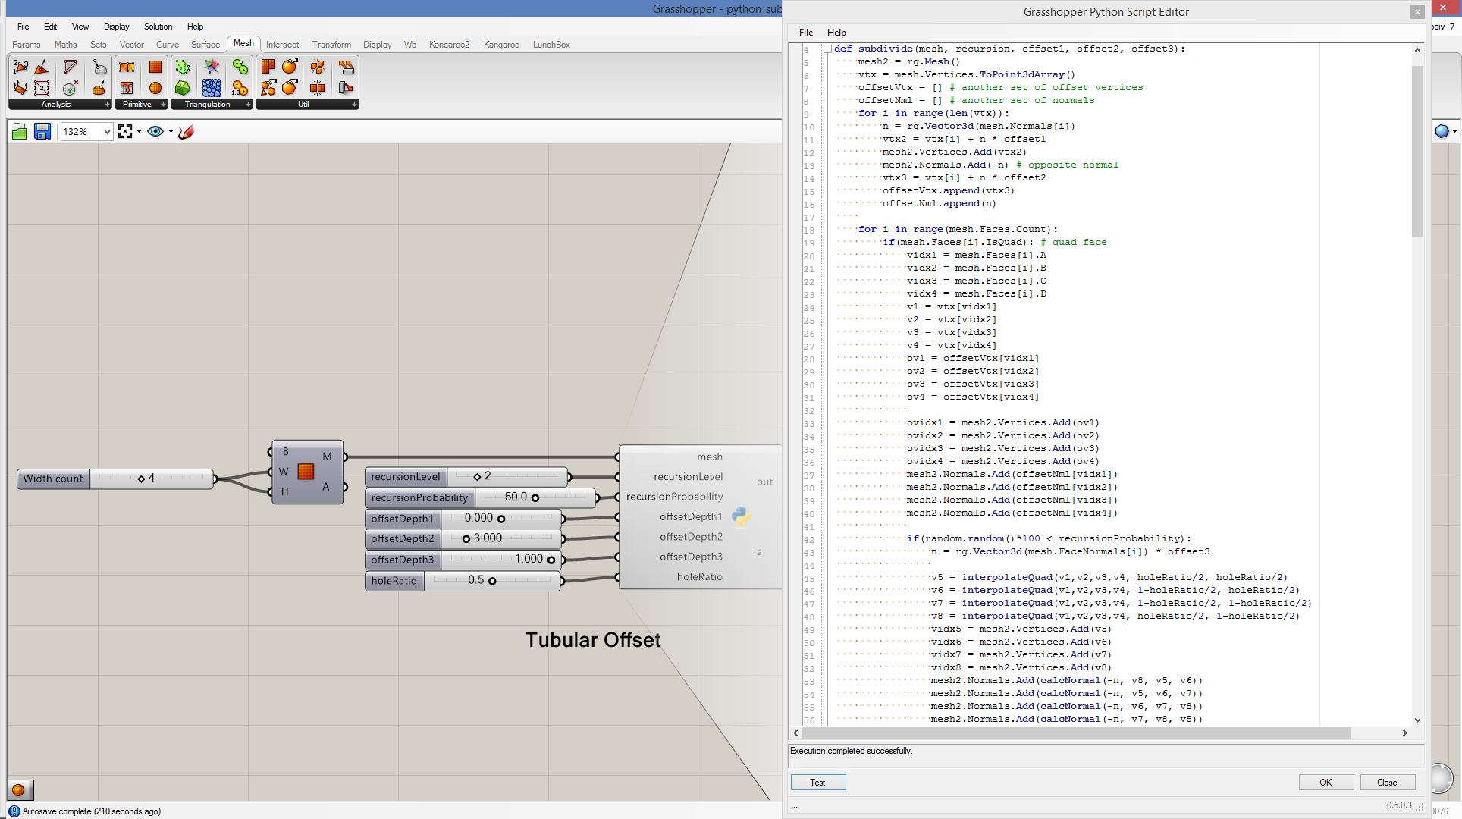
Task: Click the green open folder icon
Action: point(20,131)
